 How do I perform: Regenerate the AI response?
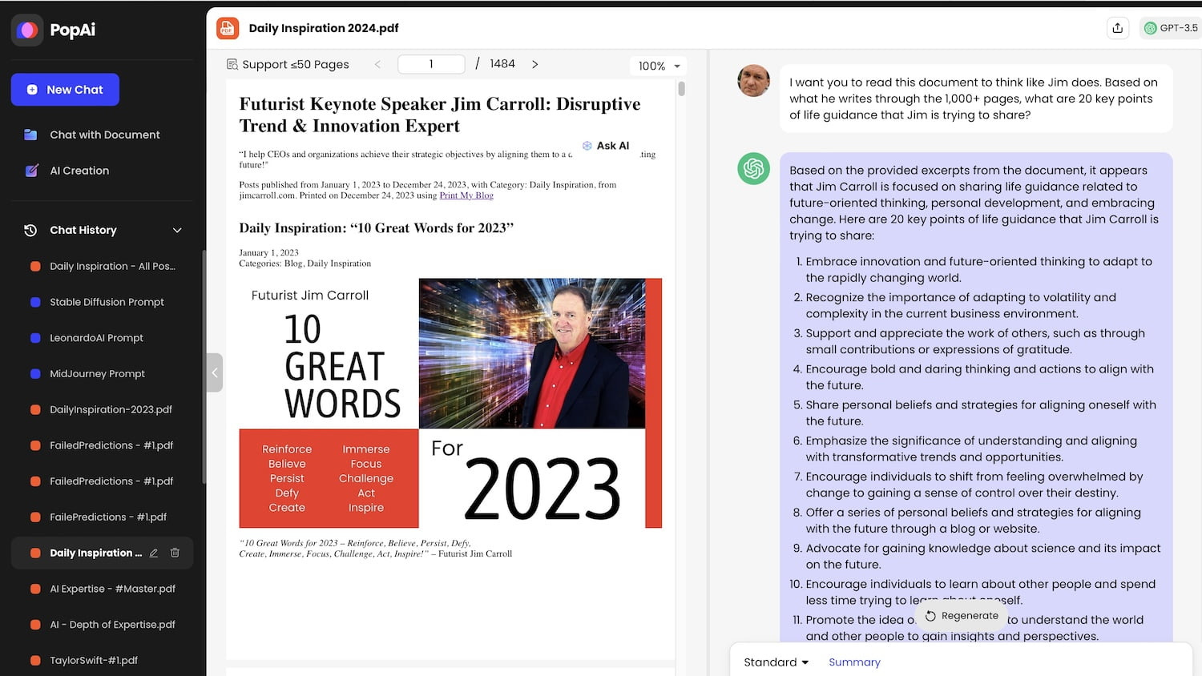point(962,616)
